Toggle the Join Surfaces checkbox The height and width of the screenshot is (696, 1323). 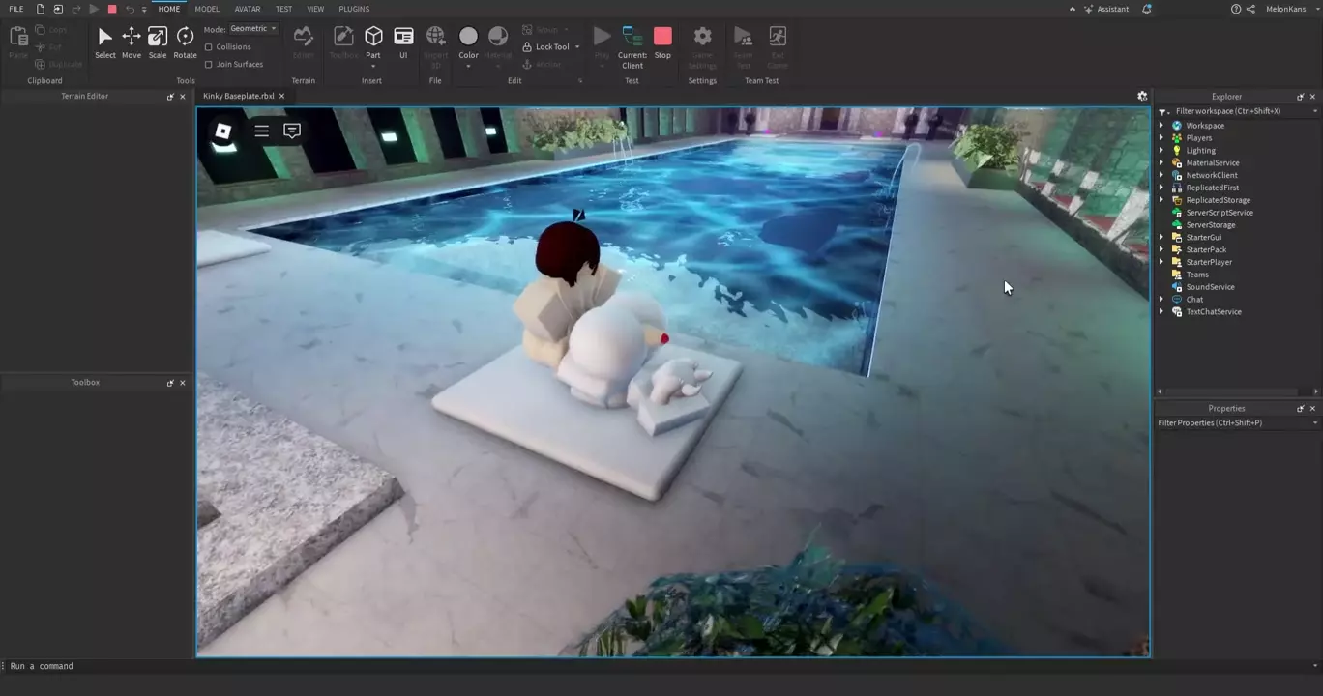point(209,65)
